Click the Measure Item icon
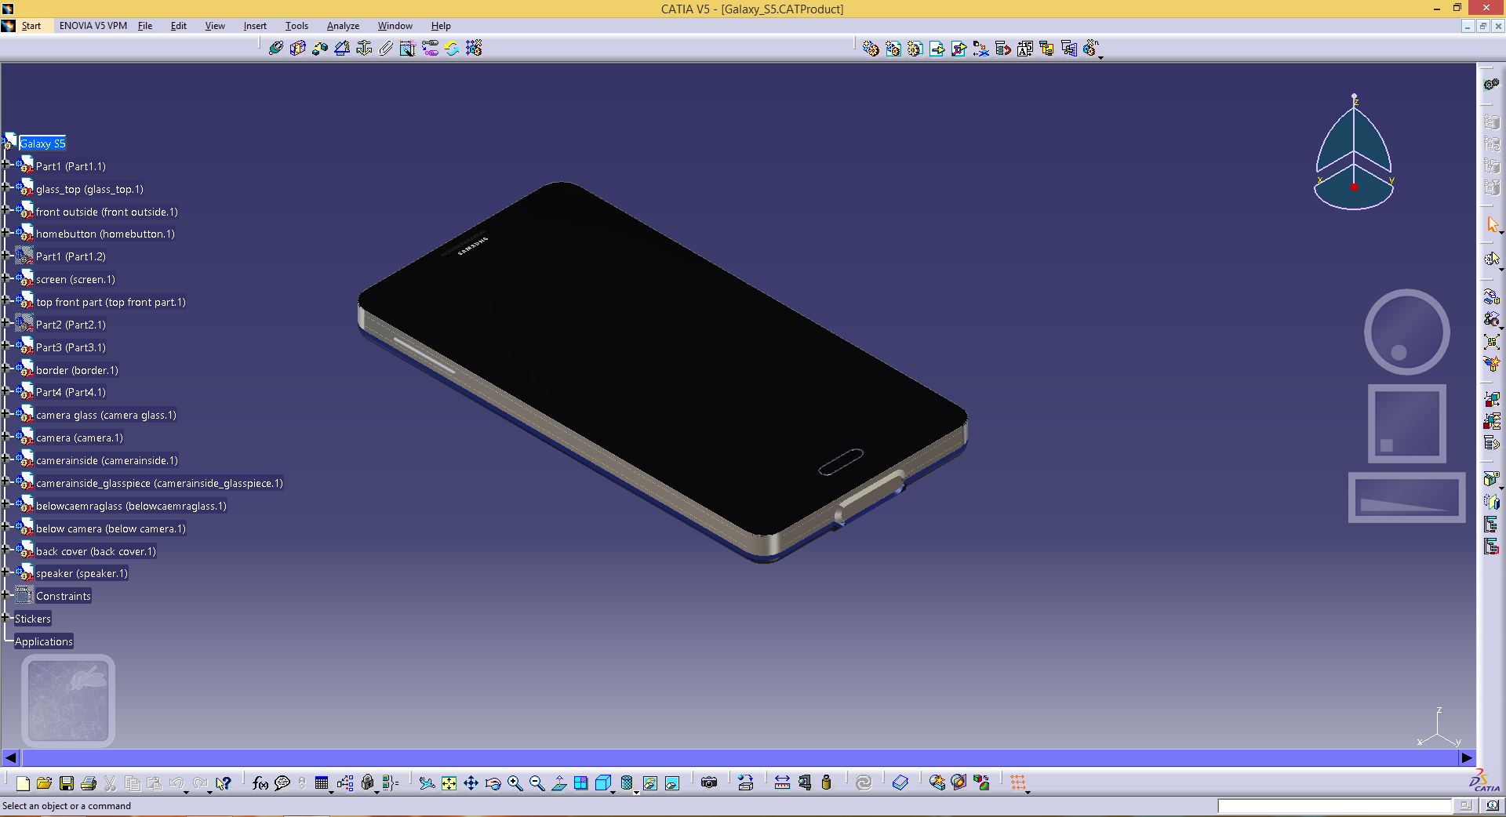The image size is (1506, 817). pos(804,783)
